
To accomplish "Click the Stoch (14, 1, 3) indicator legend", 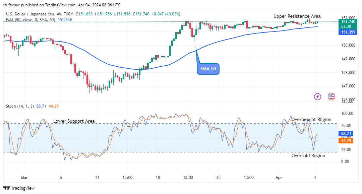I will tap(20, 106).
